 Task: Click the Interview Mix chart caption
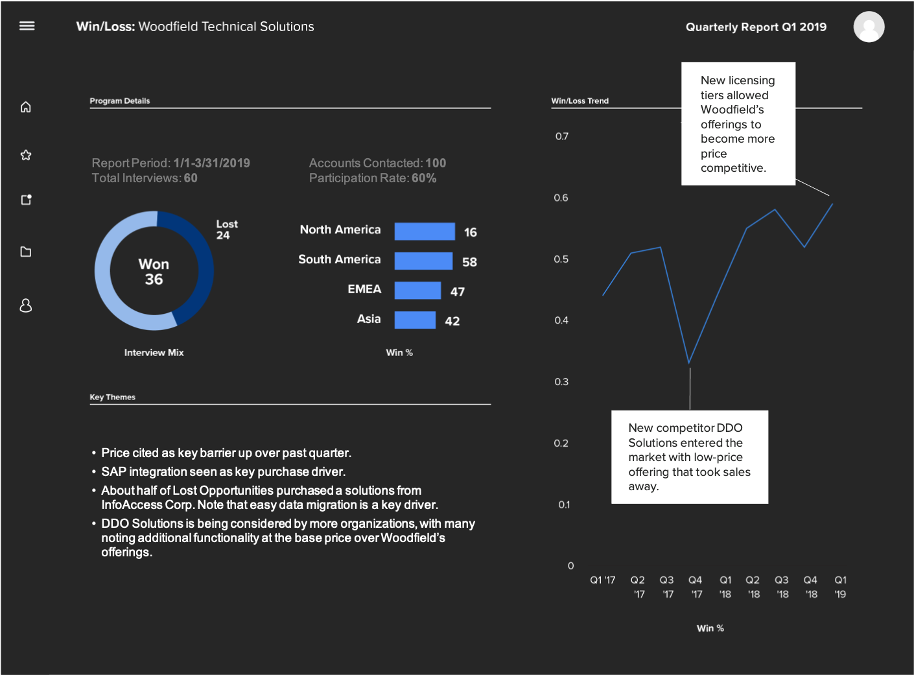point(154,353)
